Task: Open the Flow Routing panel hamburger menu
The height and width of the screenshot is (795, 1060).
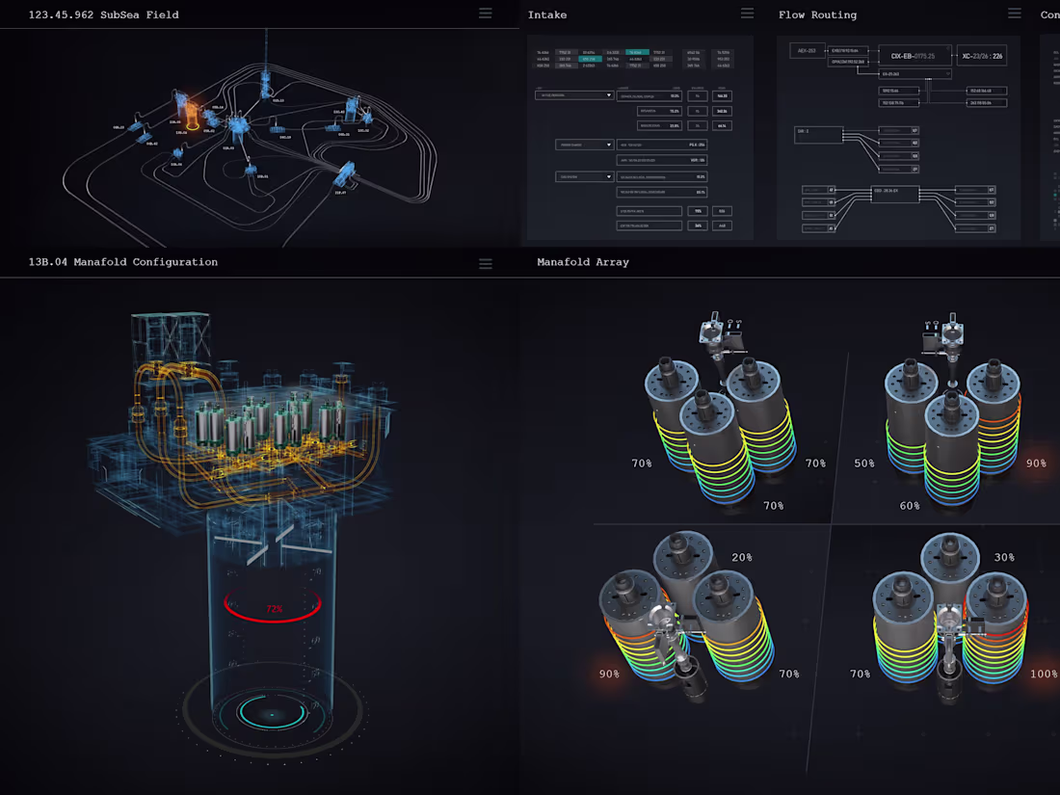Action: pyautogui.click(x=1015, y=13)
